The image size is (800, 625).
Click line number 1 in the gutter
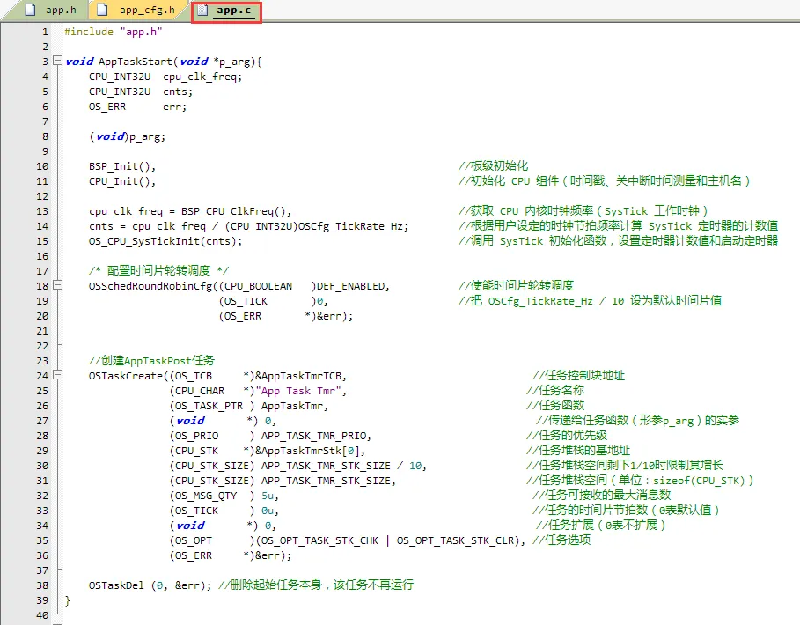pyautogui.click(x=45, y=32)
